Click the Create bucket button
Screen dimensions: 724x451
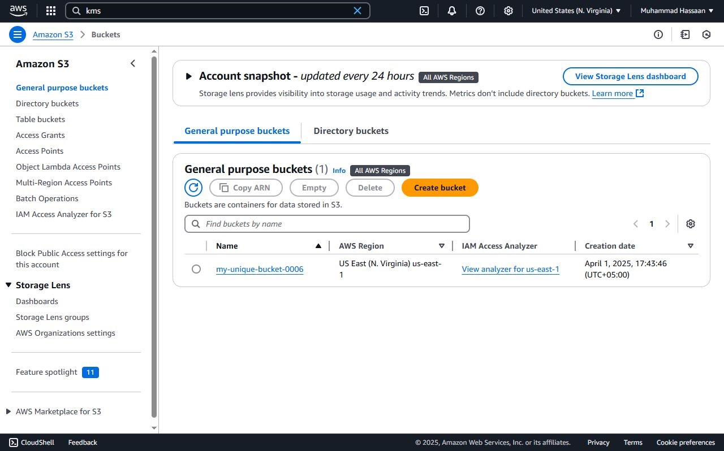[x=440, y=188]
